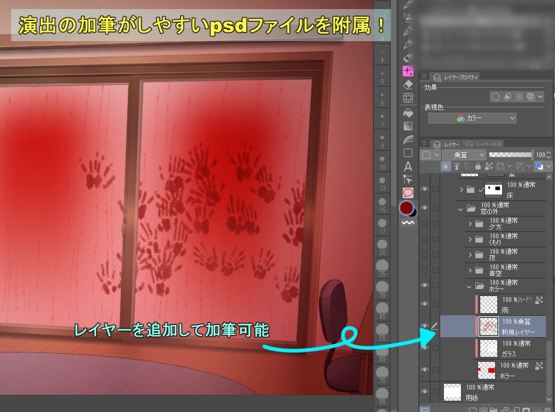Select the Eraser tool
The width and height of the screenshot is (555, 412).
pyautogui.click(x=408, y=84)
